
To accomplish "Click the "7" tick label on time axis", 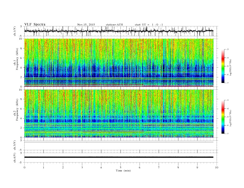I will click(x=159, y=167).
